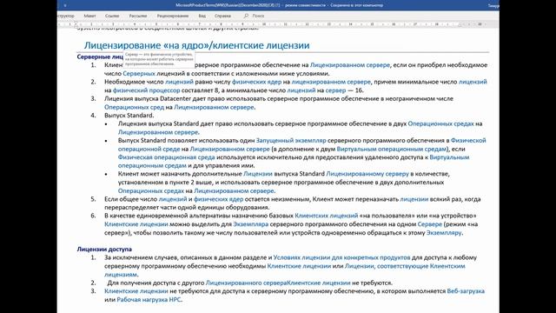Image resolution: width=556 pixels, height=313 pixels.
Task: Open the Рабочая нагрузка HPC link
Action: tap(149, 299)
